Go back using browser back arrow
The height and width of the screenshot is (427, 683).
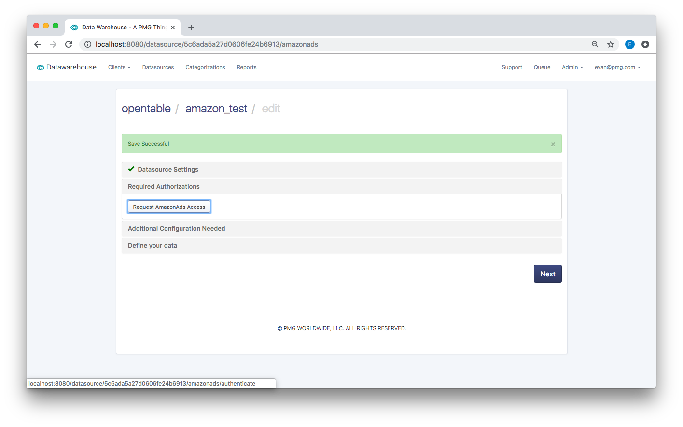(38, 44)
